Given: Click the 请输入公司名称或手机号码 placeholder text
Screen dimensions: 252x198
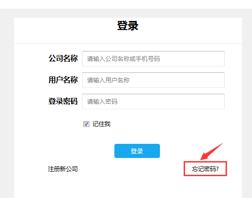Looking at the screenshot, I should (123, 59).
